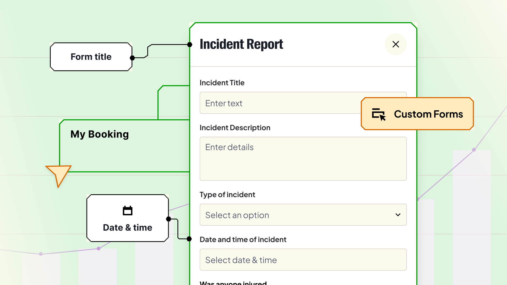Select the Date & time label box

[128, 227]
